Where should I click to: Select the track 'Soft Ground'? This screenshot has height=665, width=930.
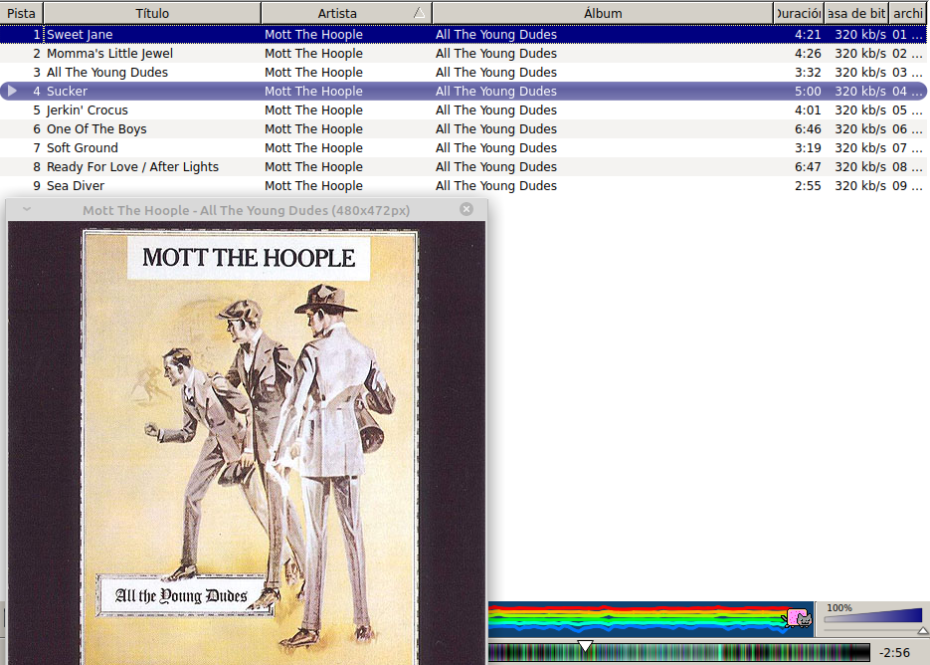pyautogui.click(x=83, y=148)
